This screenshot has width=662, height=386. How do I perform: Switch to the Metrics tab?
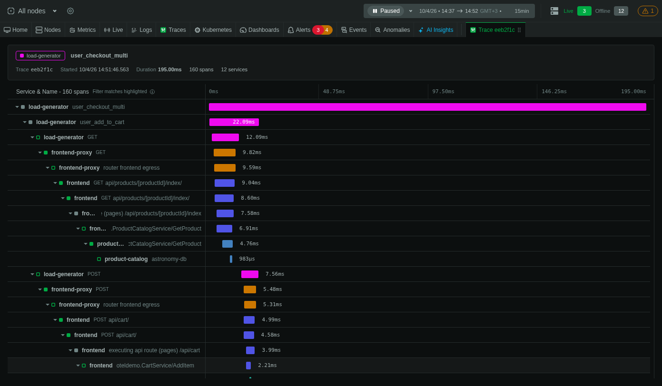coord(82,30)
